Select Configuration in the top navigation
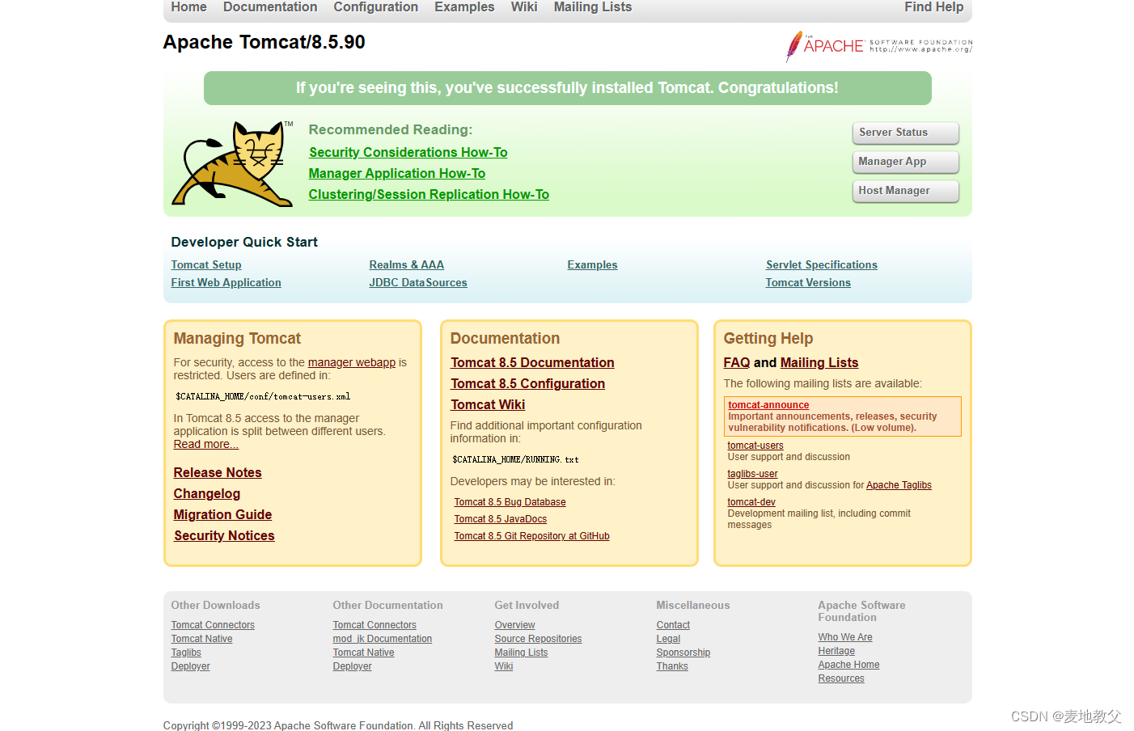The width and height of the screenshot is (1134, 731). pyautogui.click(x=375, y=6)
